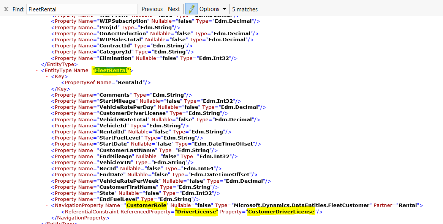The height and width of the screenshot is (224, 443).
Task: Select the Elimination property line
Action: [144, 58]
